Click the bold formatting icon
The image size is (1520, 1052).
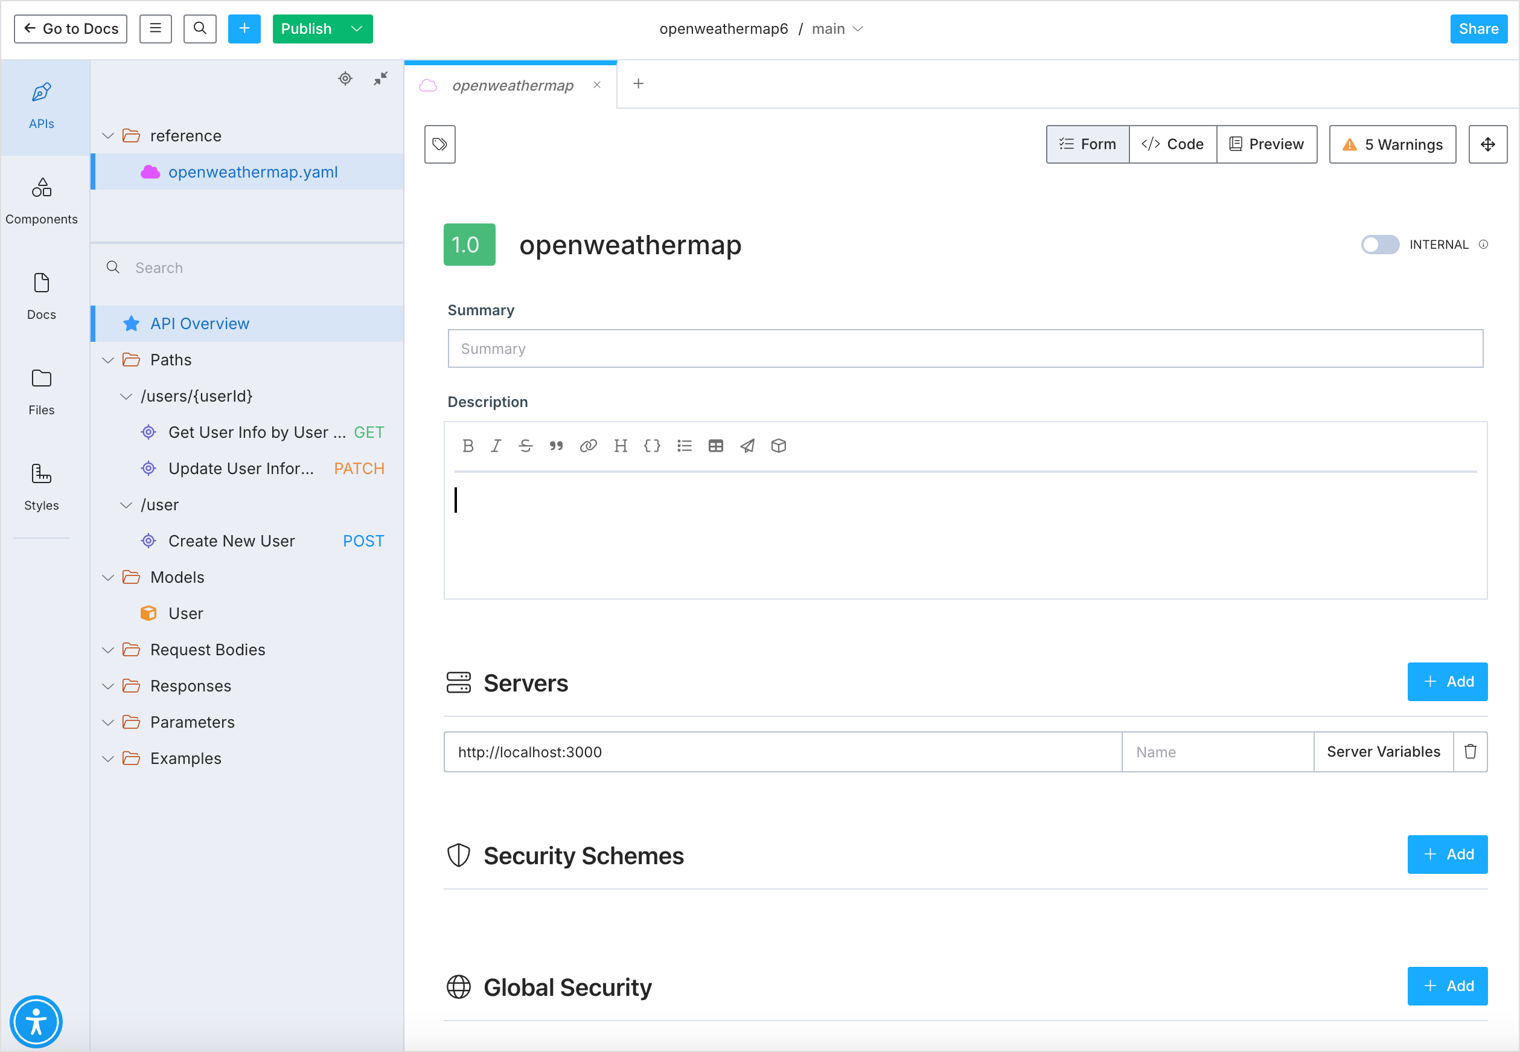[468, 445]
